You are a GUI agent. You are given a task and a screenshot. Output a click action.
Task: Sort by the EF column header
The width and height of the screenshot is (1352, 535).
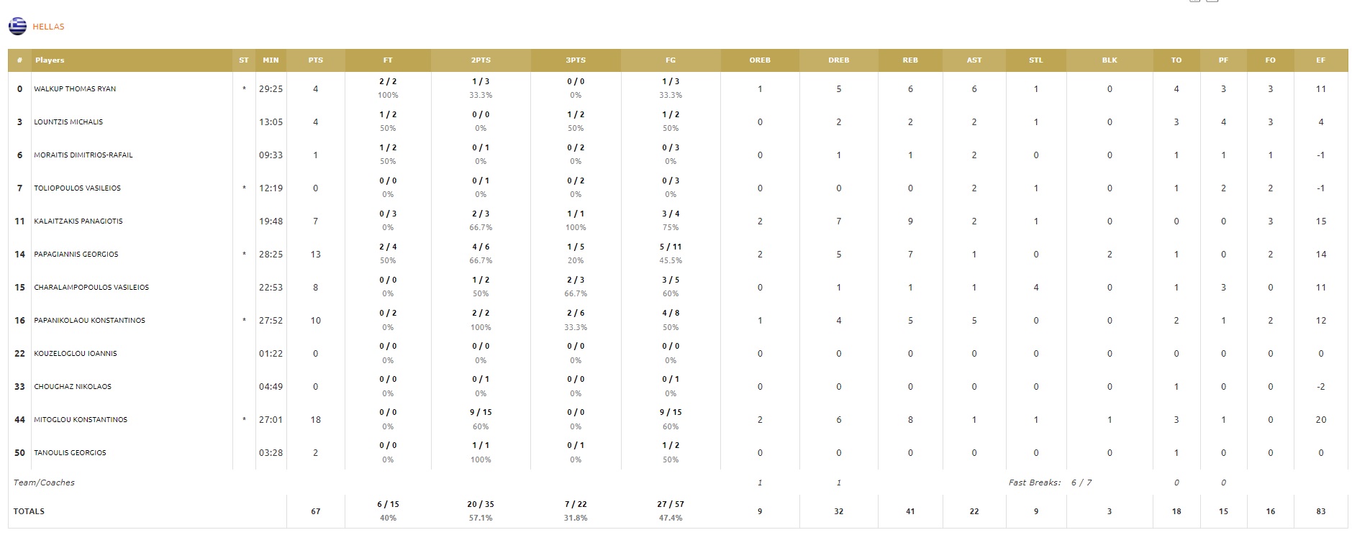[1320, 60]
